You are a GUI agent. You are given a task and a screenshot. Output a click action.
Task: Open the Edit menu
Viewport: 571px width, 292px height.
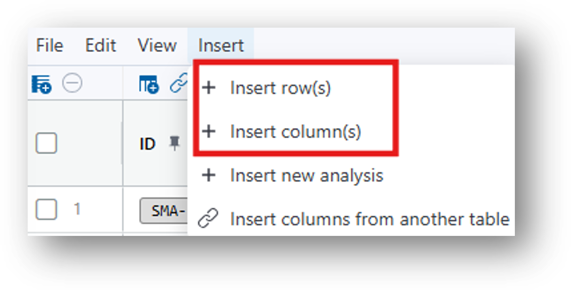point(100,45)
